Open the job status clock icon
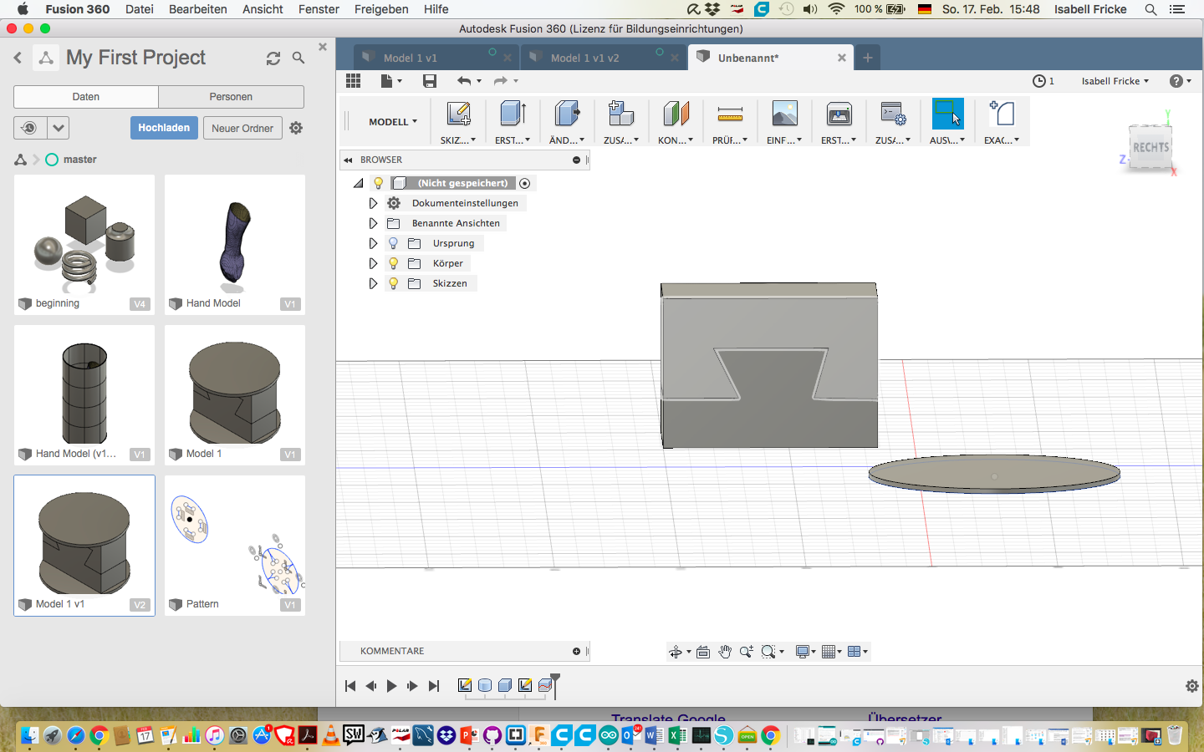Viewport: 1204px width, 752px height. tap(1038, 81)
